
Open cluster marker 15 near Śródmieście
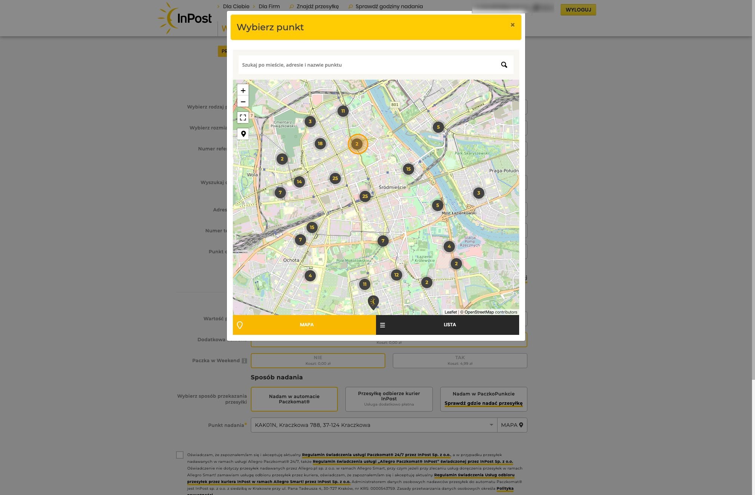pos(409,169)
